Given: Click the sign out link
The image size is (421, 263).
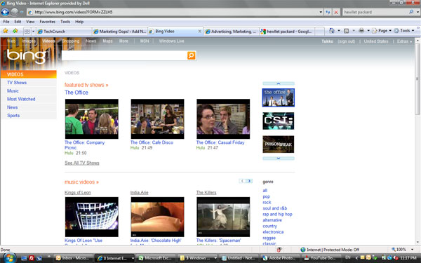Looking at the screenshot, I should (347, 41).
